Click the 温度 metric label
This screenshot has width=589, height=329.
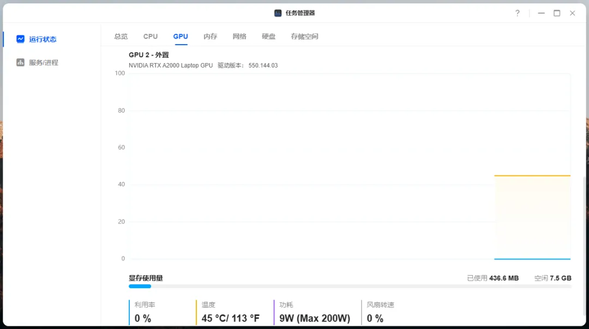tap(208, 305)
